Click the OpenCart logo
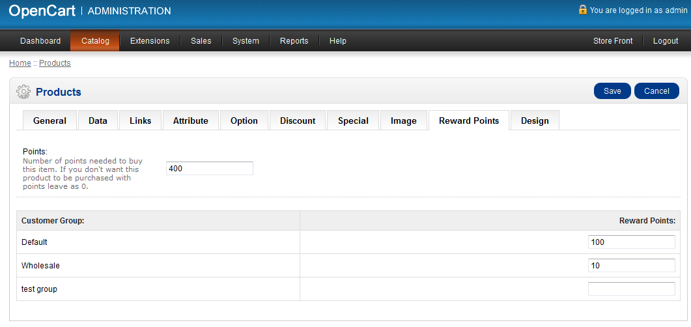The height and width of the screenshot is (327, 691). (x=42, y=10)
